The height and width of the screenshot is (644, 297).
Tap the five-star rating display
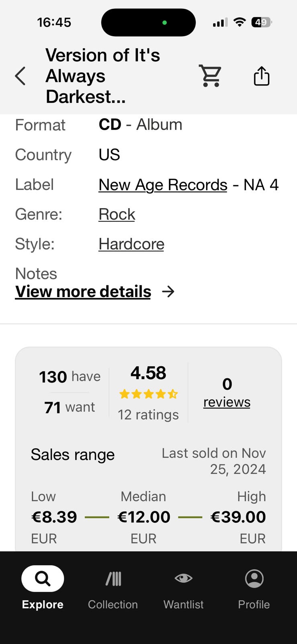coord(148,394)
